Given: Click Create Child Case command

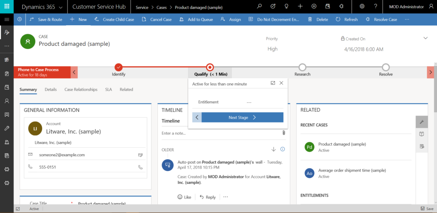Looking at the screenshot, I should [114, 20].
